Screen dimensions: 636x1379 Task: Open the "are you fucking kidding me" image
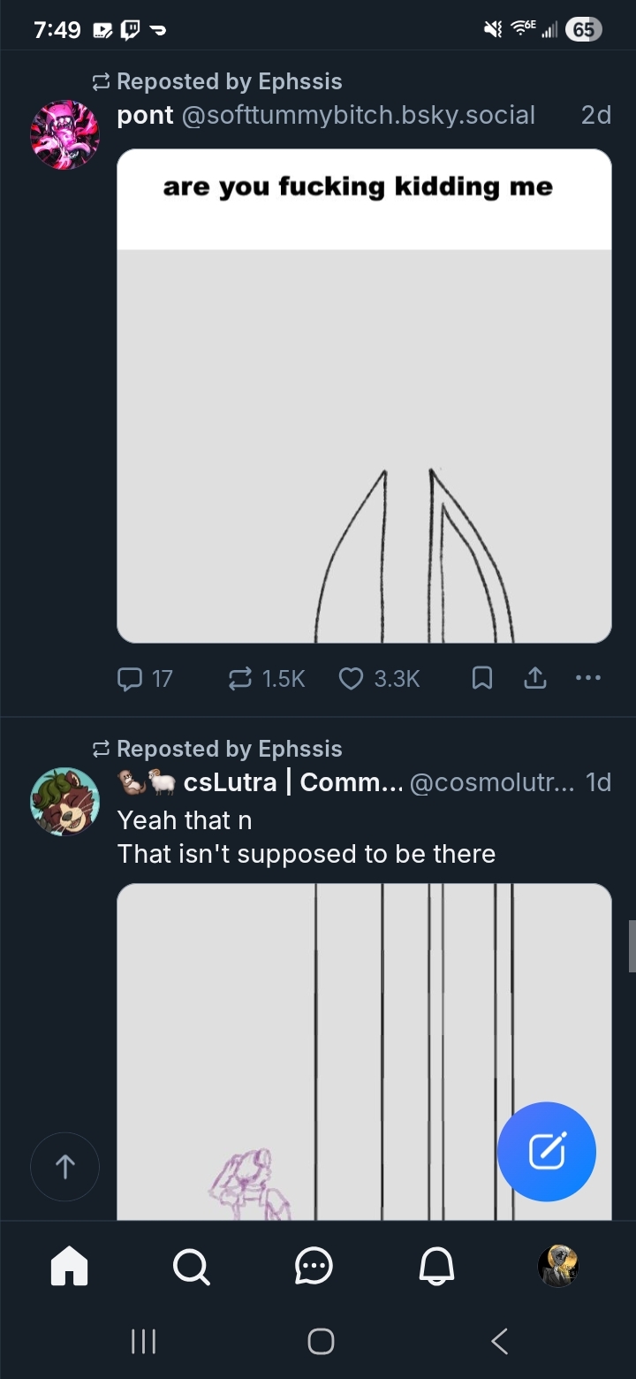pyautogui.click(x=364, y=395)
